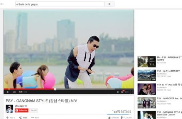Click the red played portion of progress bar
Image resolution: width=182 pixels, height=119 pixels.
pyautogui.click(x=29, y=89)
